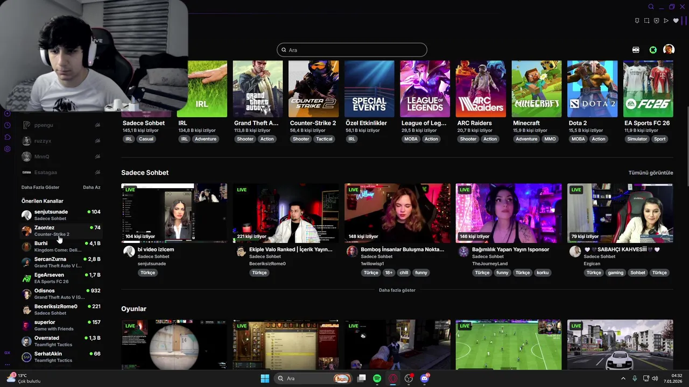
Task: Open Discord from the taskbar
Action: [x=425, y=378]
